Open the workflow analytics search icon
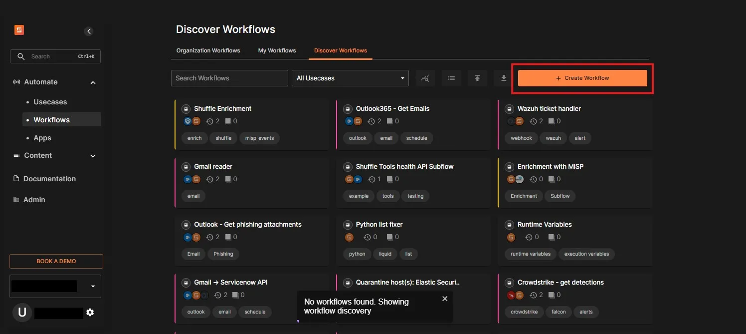 (x=425, y=78)
